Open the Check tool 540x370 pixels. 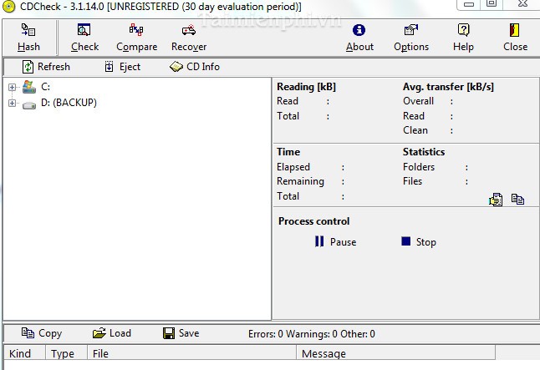[x=84, y=31]
